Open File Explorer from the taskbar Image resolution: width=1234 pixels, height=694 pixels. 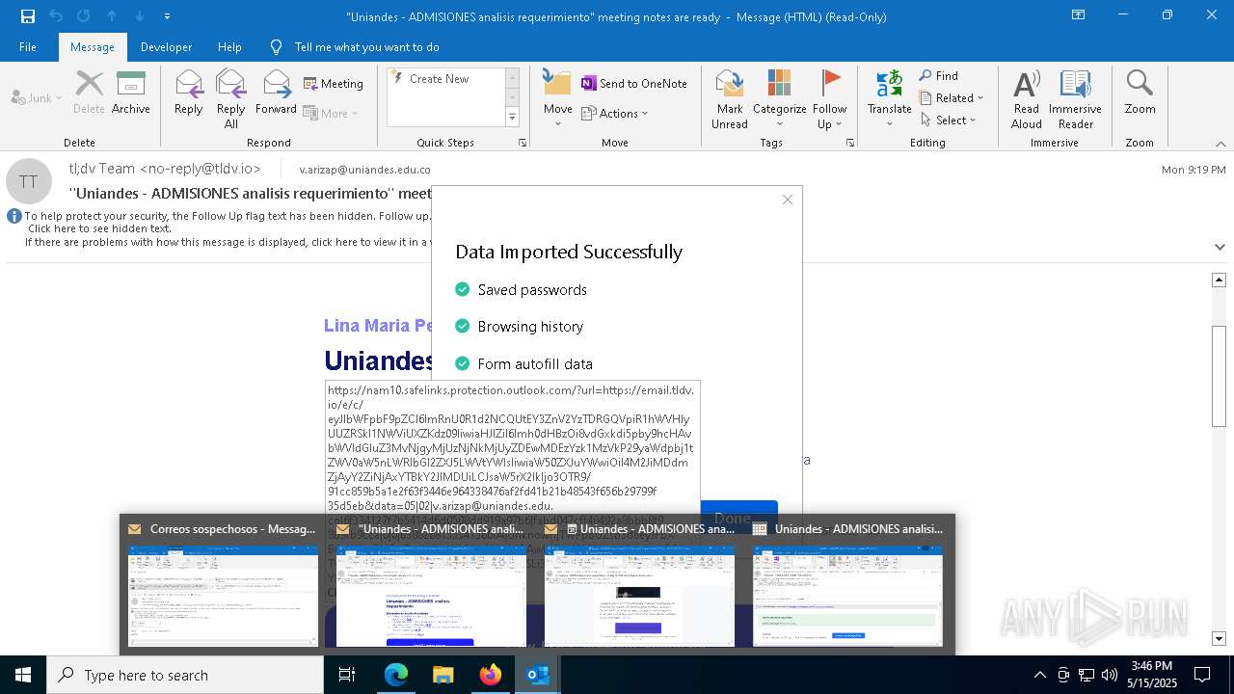(x=443, y=675)
